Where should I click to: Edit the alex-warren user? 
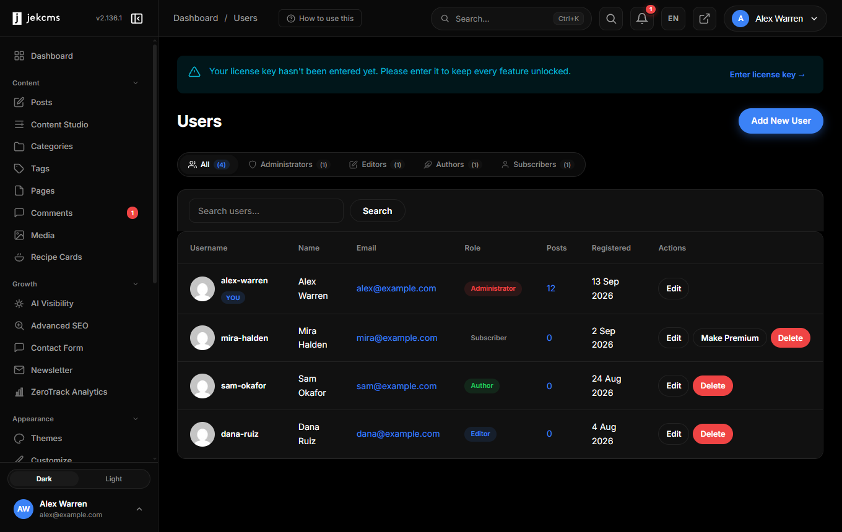tap(674, 289)
